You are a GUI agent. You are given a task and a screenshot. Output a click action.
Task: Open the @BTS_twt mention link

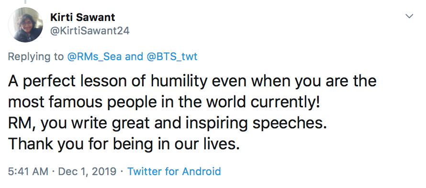(172, 57)
